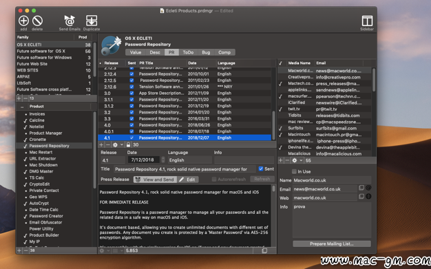Click gear icon below the media list

click(295, 160)
